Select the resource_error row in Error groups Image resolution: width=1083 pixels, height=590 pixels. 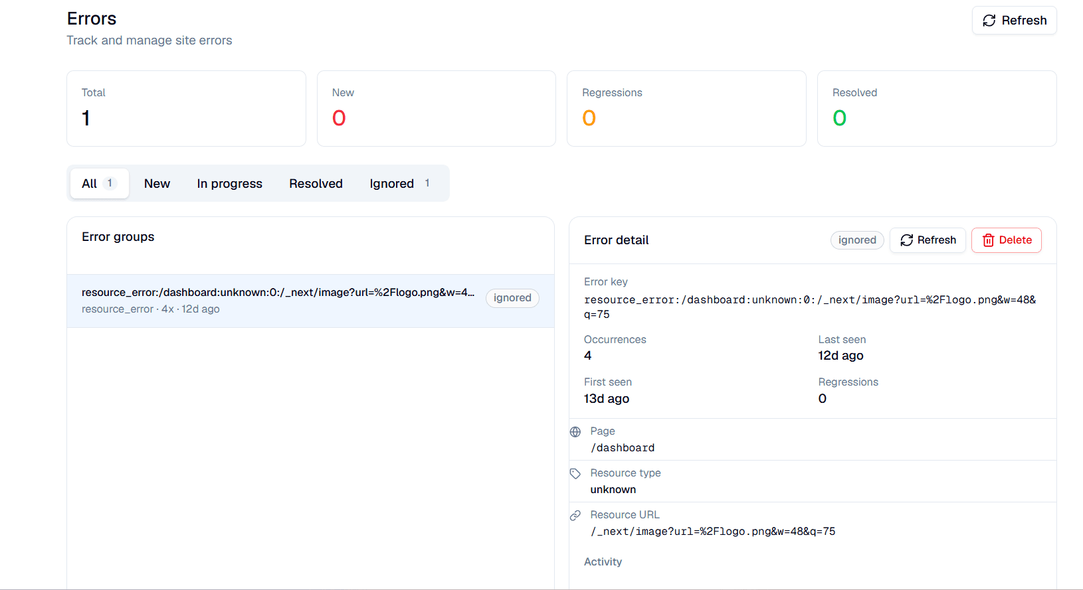(x=310, y=301)
